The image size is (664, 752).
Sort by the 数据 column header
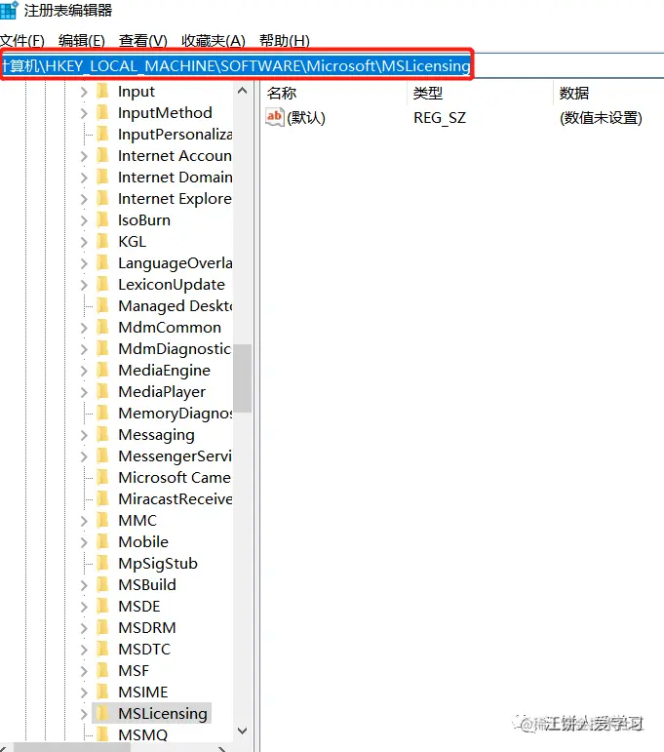coord(574,93)
